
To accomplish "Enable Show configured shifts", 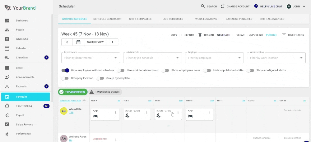I will [x=250, y=70].
